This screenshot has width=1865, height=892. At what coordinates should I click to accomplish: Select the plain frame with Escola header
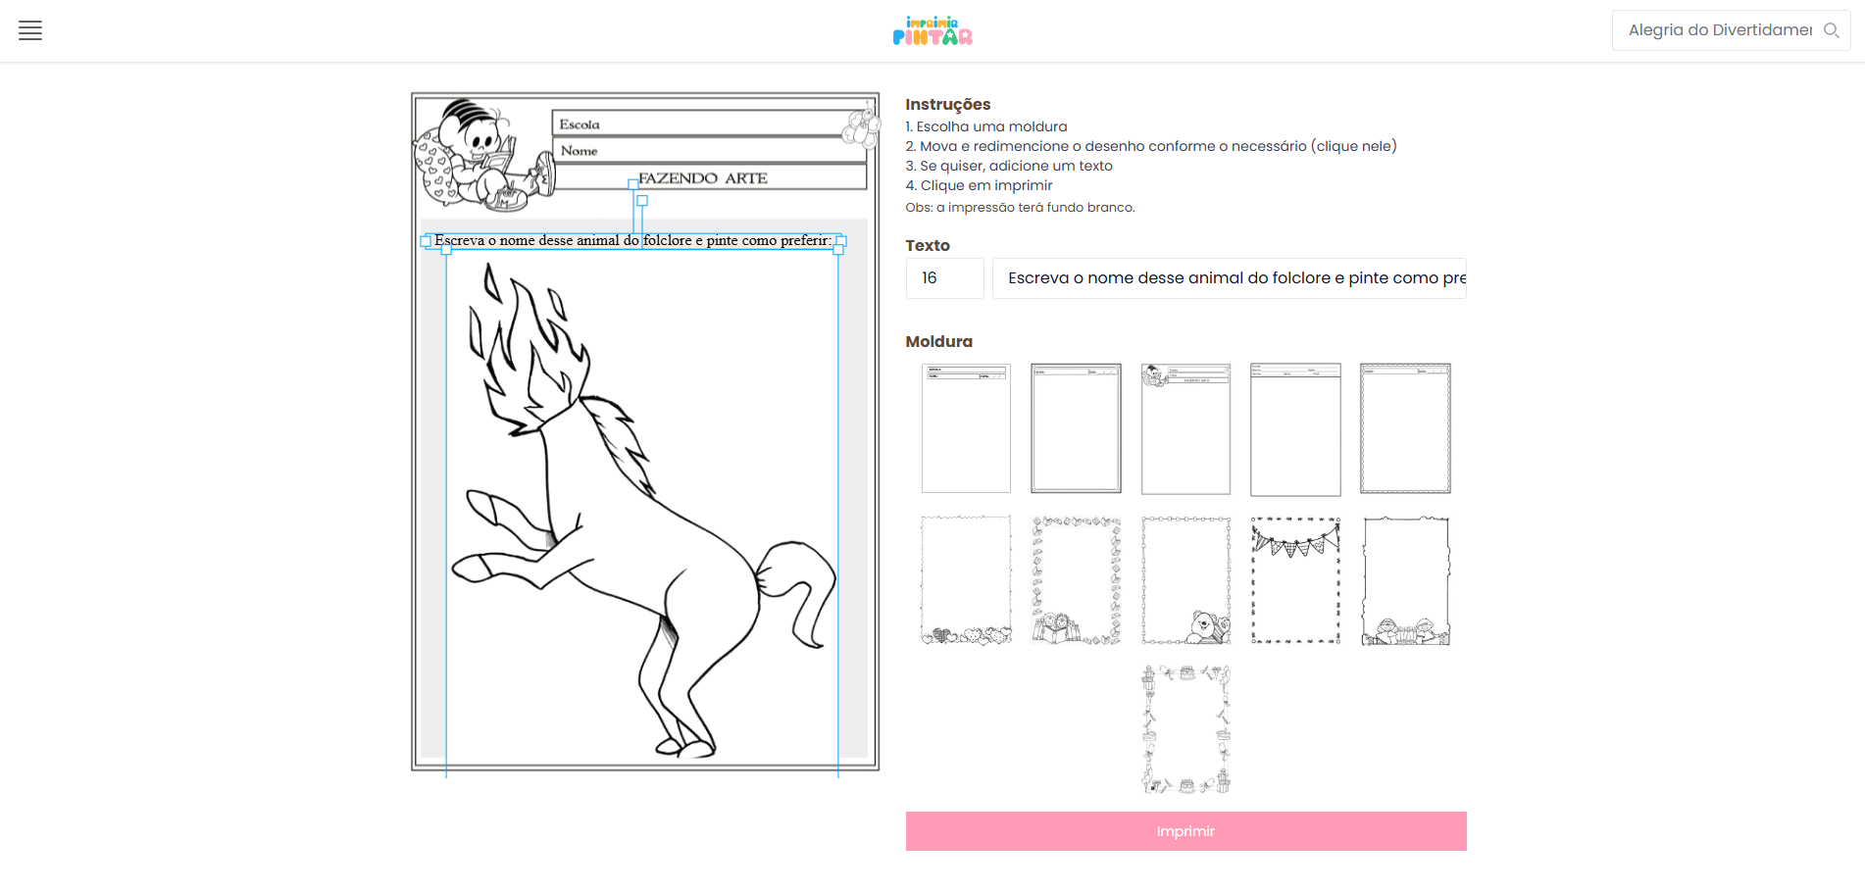(x=966, y=428)
